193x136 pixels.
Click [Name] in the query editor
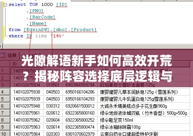click(38, 23)
